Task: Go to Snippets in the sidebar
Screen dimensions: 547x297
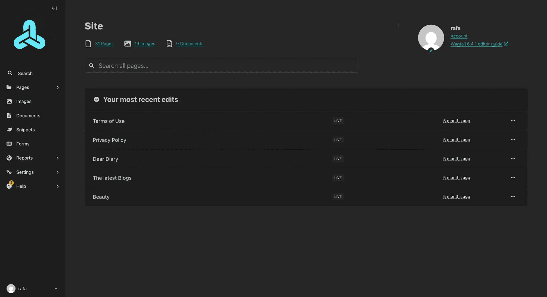Action: coord(25,130)
